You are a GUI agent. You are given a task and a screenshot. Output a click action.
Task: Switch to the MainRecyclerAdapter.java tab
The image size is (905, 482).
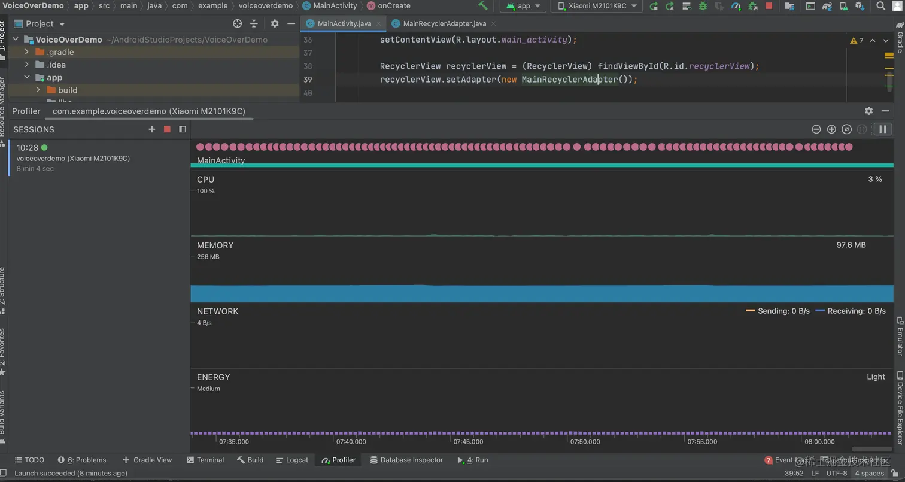(x=444, y=23)
